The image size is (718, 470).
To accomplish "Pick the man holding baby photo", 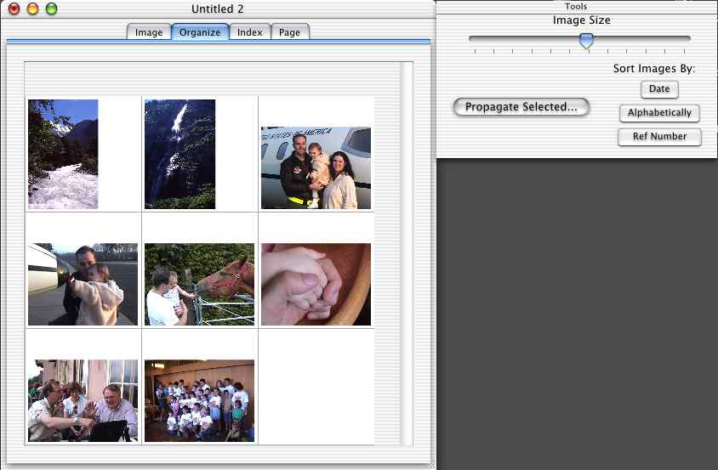I will pos(83,285).
